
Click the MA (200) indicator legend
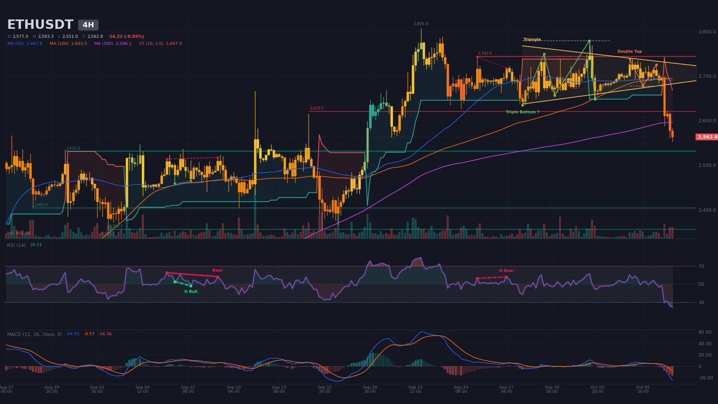click(x=113, y=44)
